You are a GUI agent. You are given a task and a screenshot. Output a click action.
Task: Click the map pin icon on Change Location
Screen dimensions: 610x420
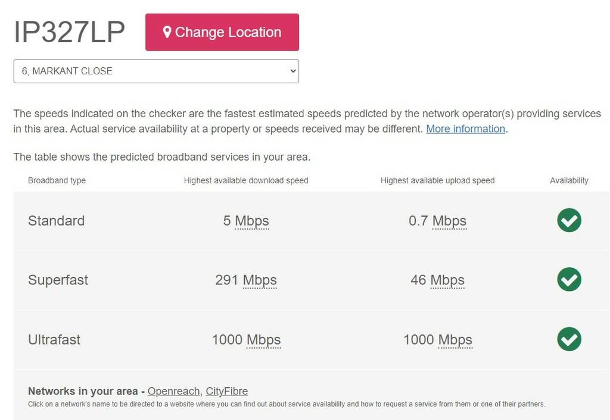coord(167,32)
